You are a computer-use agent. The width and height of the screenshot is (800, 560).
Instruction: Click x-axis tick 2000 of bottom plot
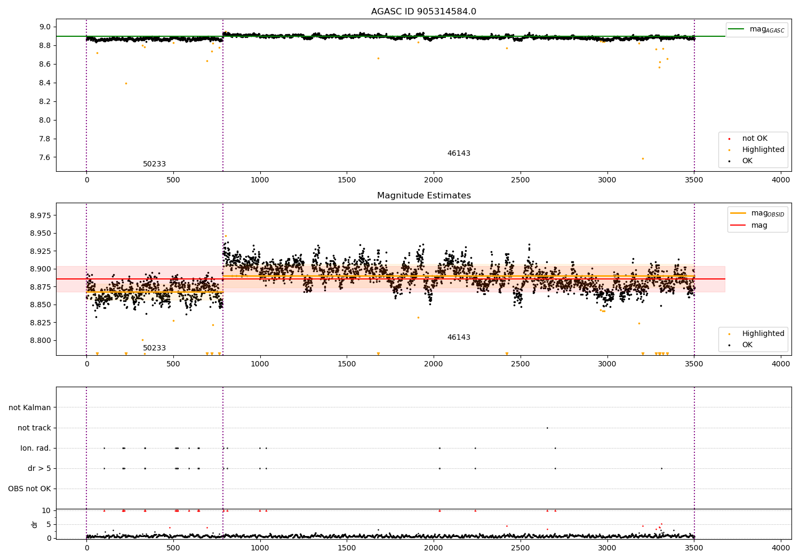[x=434, y=548]
